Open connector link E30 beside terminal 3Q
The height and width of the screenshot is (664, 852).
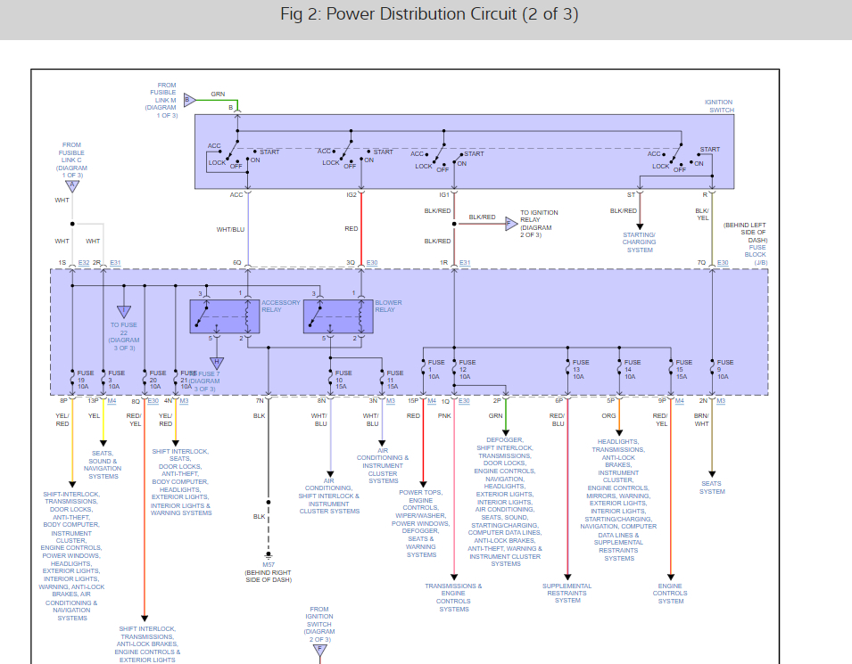[x=372, y=263]
